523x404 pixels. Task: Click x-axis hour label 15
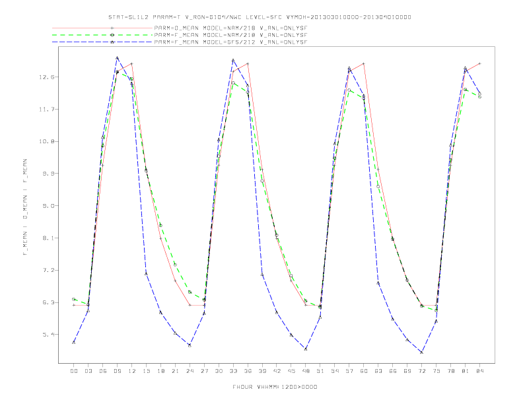[x=146, y=371]
